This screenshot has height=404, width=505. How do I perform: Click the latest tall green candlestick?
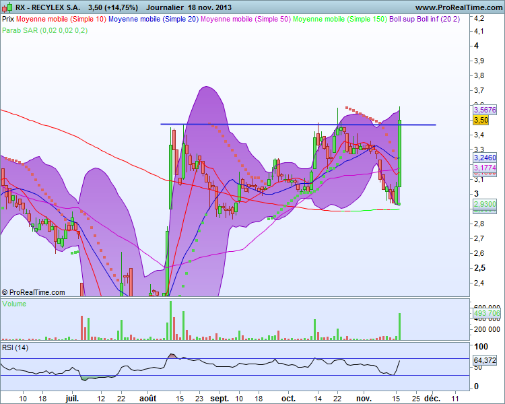click(x=400, y=154)
